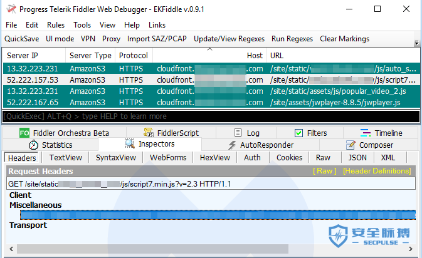Click the Inspectors magnifier icon
Viewport: 422px width, 258px height.
[x=130, y=143]
